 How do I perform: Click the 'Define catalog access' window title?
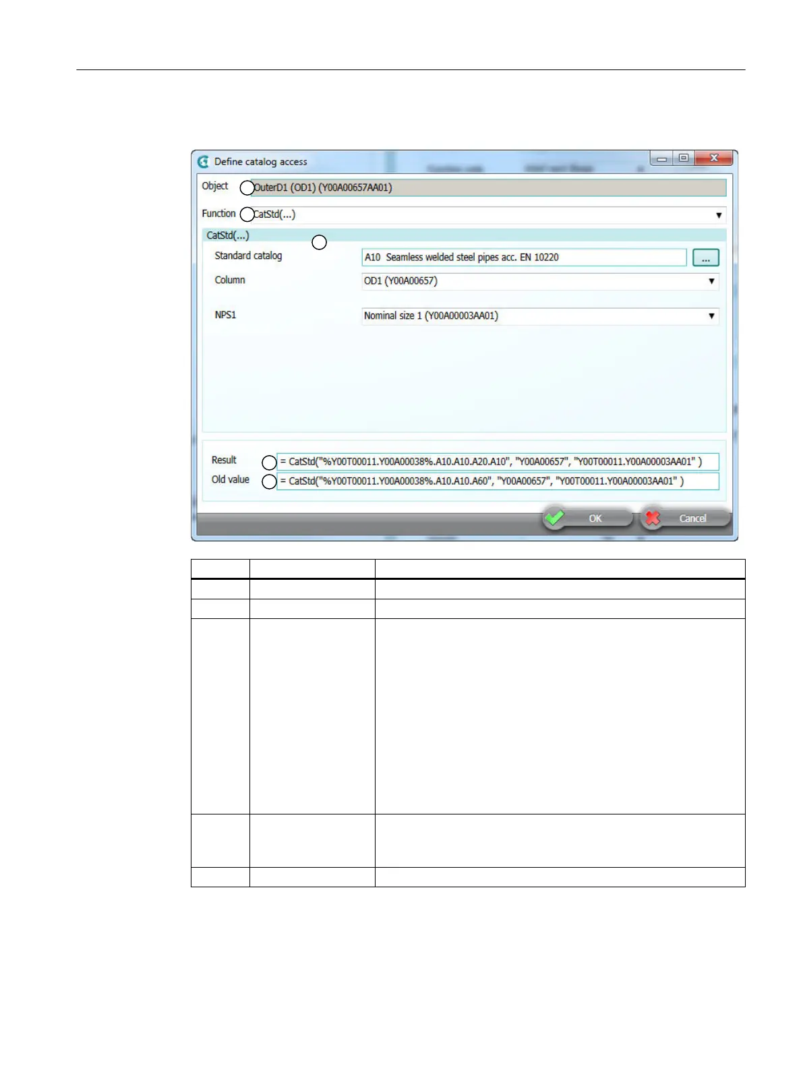[x=261, y=162]
